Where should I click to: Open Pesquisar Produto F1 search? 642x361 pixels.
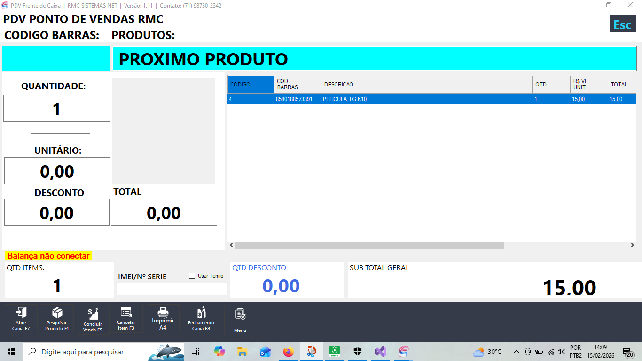pos(57,319)
